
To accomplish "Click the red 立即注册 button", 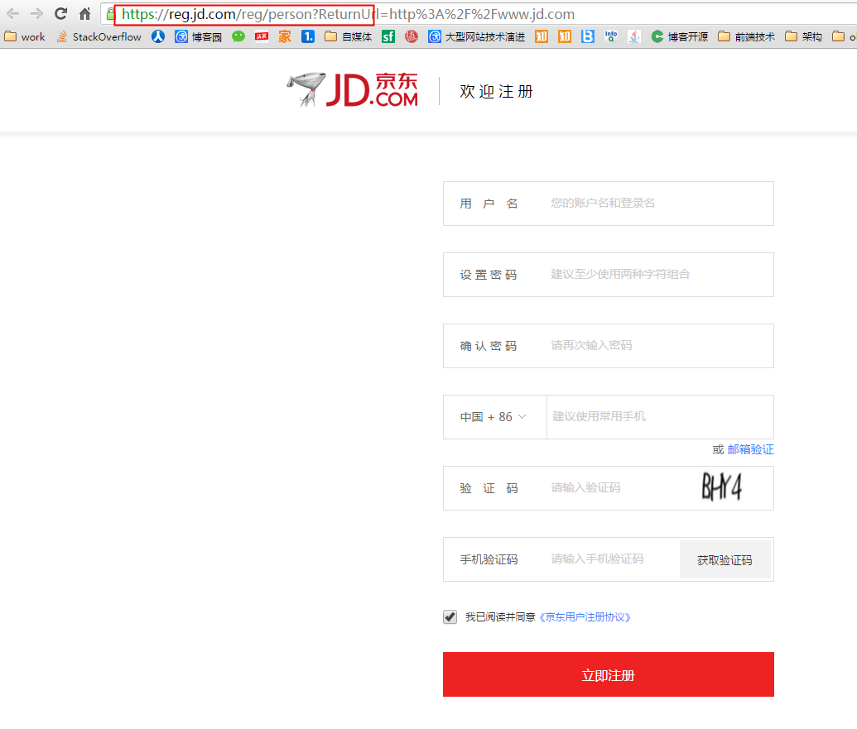I will [x=609, y=674].
